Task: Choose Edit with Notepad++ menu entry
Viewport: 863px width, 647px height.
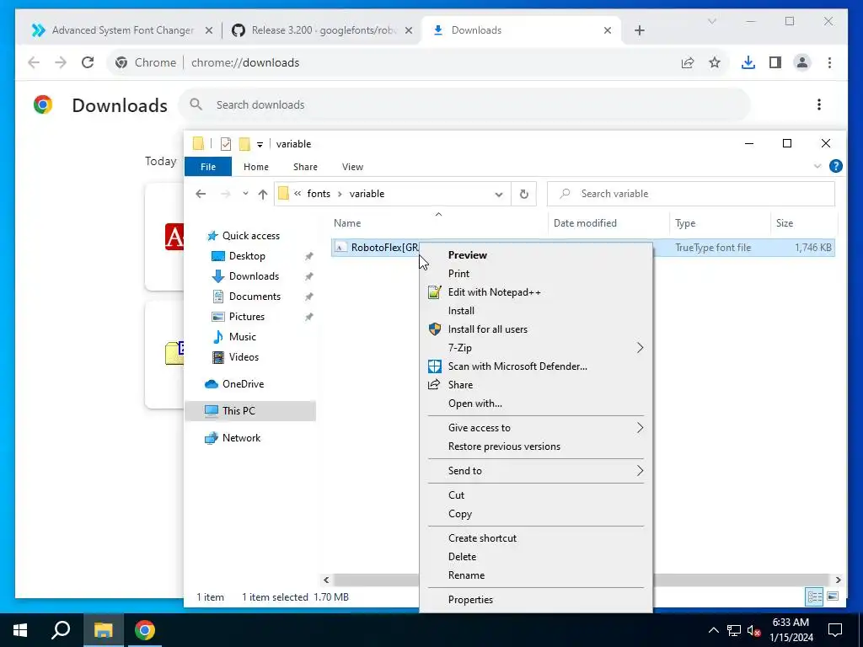Action: pos(494,292)
